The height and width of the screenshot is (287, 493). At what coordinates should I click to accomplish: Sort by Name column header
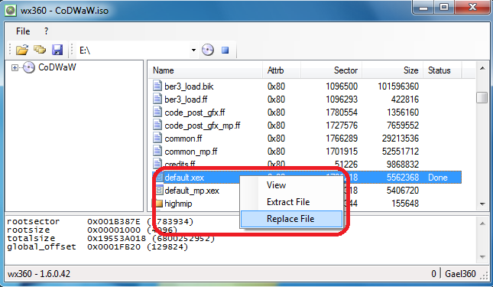point(206,70)
